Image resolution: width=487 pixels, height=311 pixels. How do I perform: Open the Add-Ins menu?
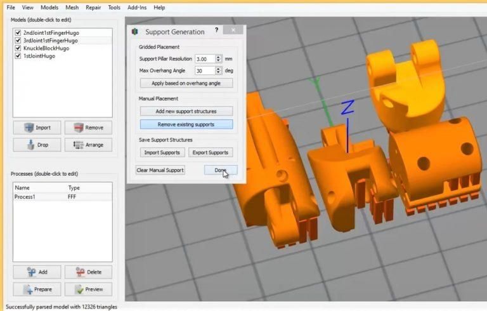tap(137, 8)
